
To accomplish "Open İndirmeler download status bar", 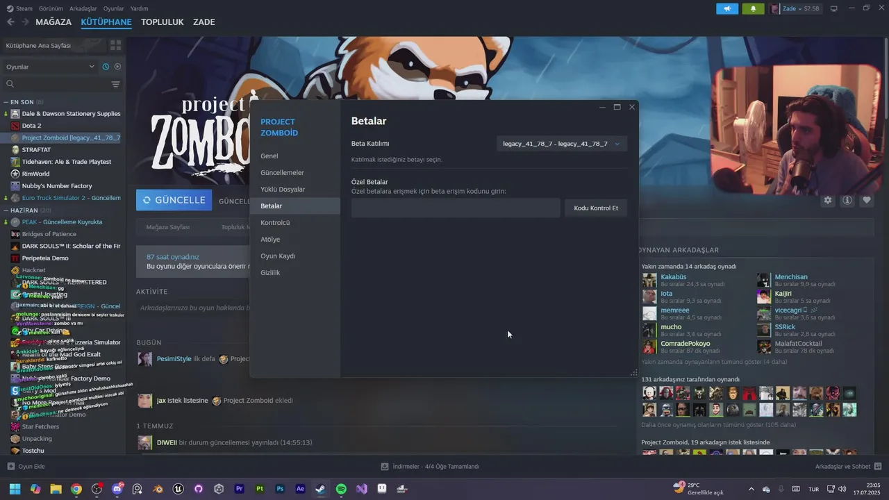I will (431, 467).
